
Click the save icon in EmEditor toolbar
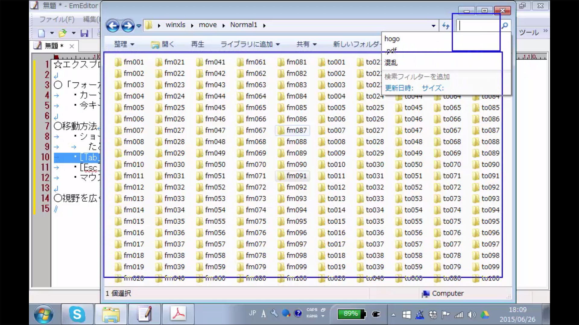click(84, 33)
